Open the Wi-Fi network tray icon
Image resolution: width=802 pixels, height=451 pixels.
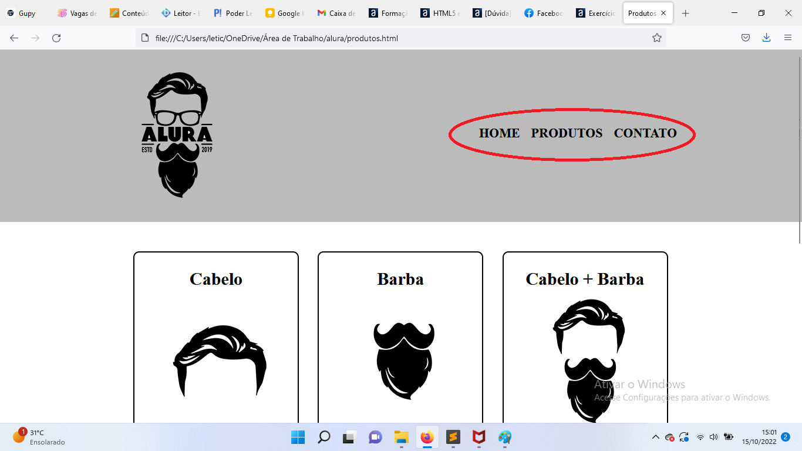(x=700, y=437)
